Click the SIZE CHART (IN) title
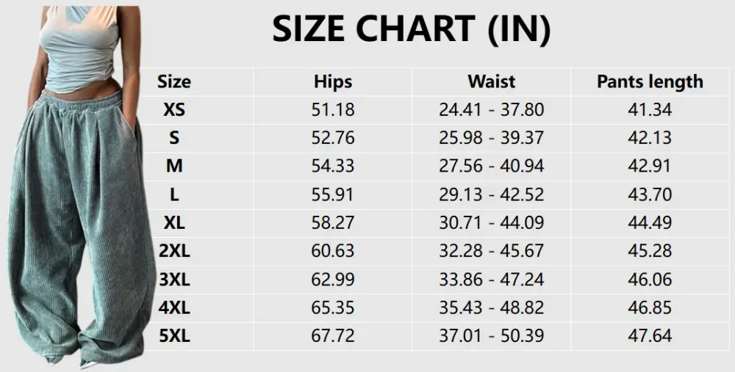The height and width of the screenshot is (372, 735). click(x=411, y=29)
